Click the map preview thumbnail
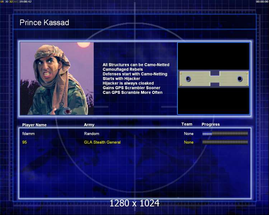 pyautogui.click(x=213, y=78)
